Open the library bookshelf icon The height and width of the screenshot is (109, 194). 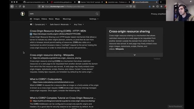point(154,6)
